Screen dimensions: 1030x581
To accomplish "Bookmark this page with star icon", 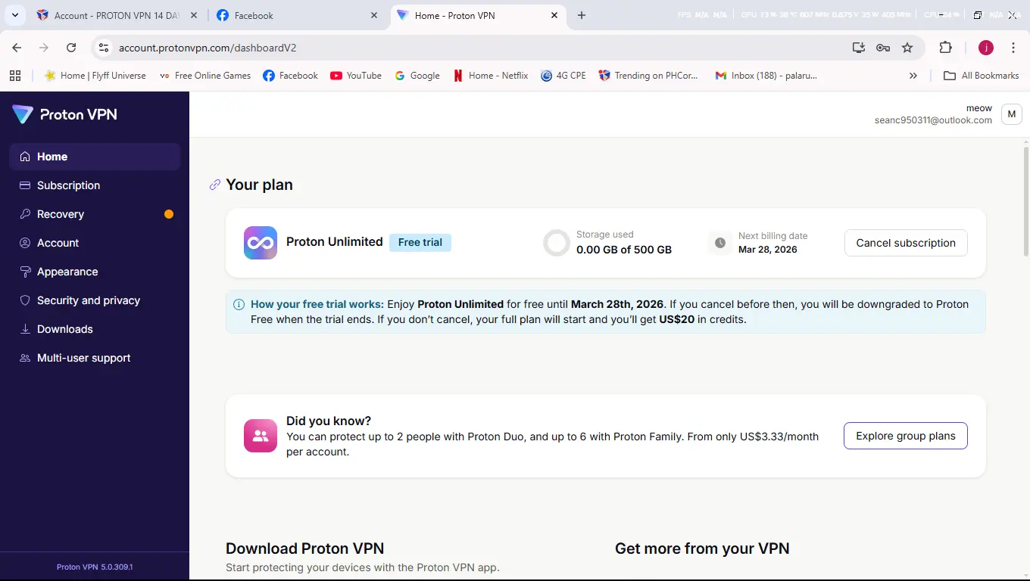I will pos(907,48).
